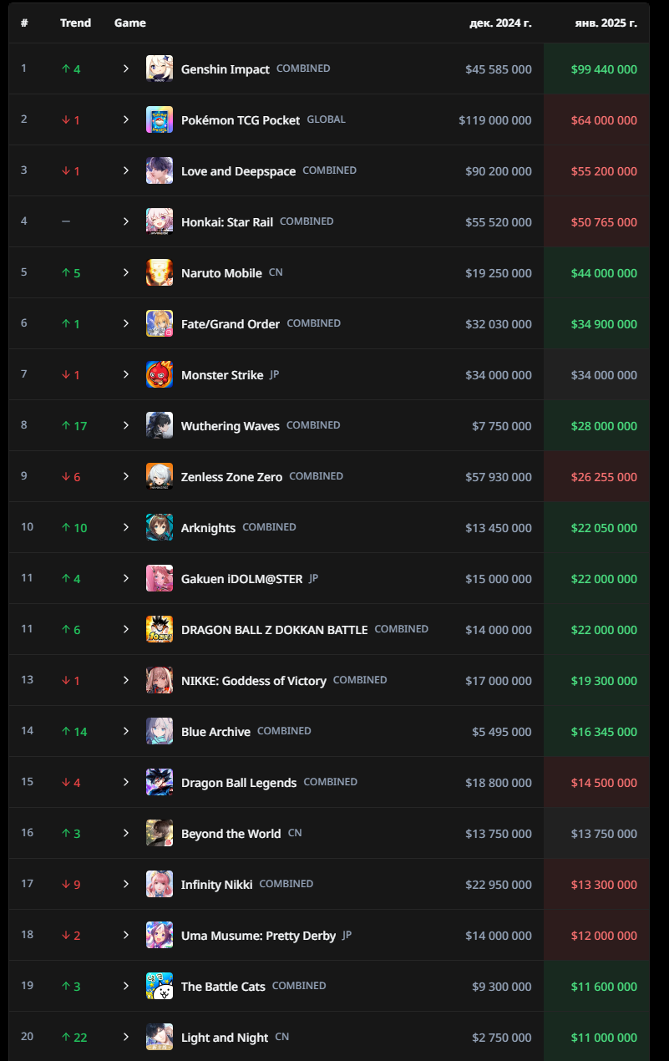
Task: Click the Monster Strike game icon
Action: [160, 374]
